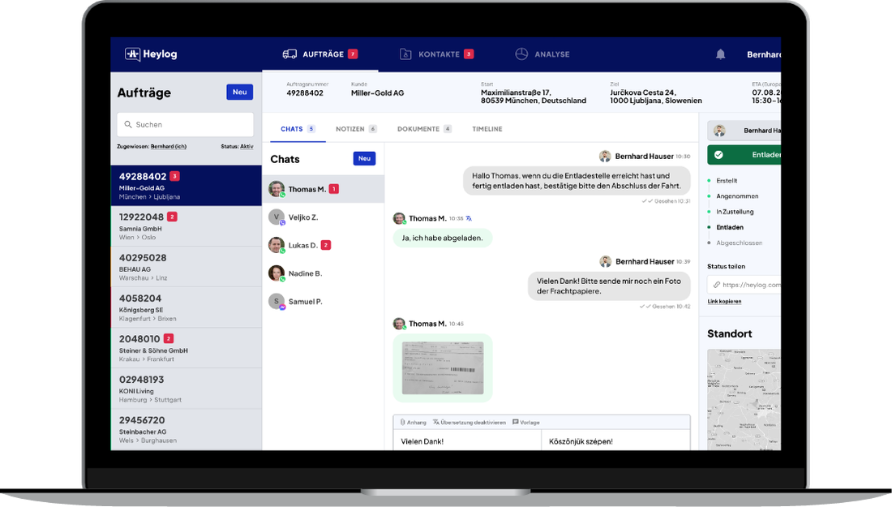
Task: Select order 49288402 Miller-Gold AG
Action: tap(186, 186)
